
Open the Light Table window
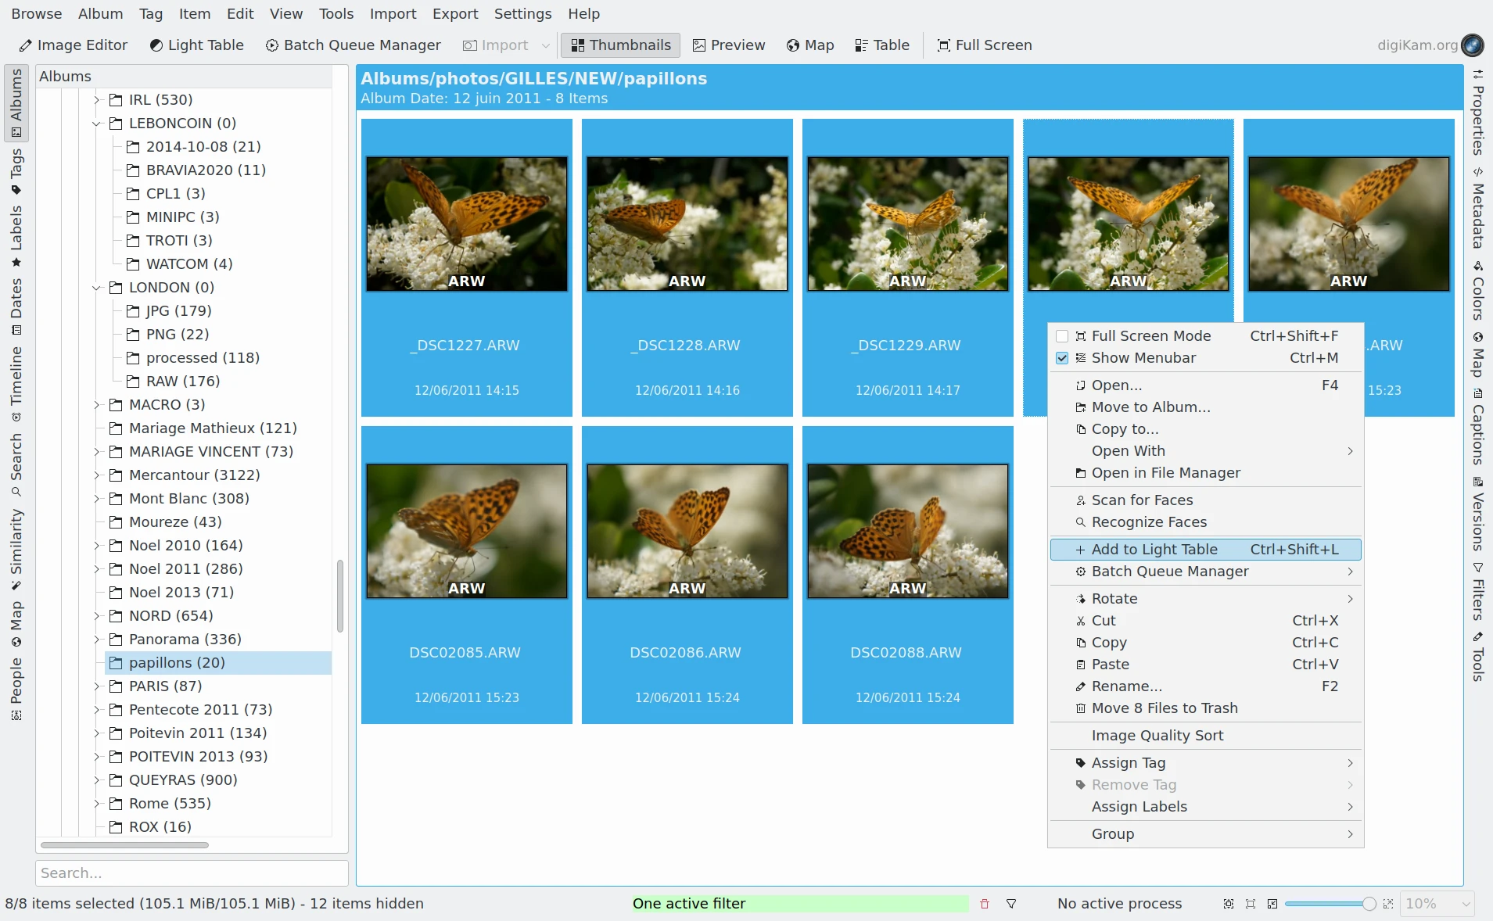click(x=196, y=45)
